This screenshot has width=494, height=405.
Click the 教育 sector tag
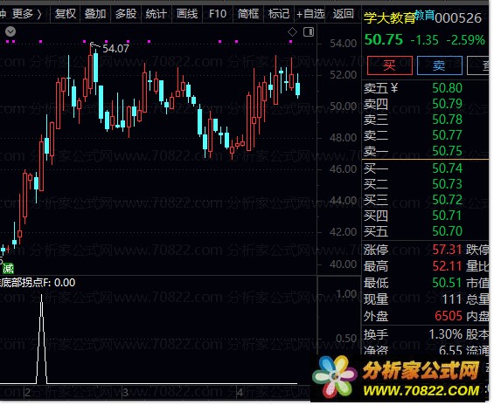tap(425, 15)
